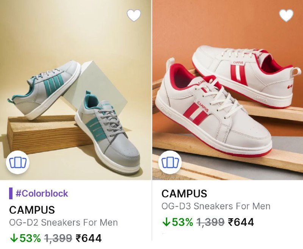The width and height of the screenshot is (303, 249).
Task: Click green down arrow beside OG-D3 discount
Action: tap(166, 222)
